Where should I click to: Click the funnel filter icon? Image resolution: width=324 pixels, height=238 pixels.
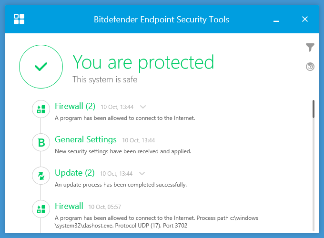tap(310, 47)
